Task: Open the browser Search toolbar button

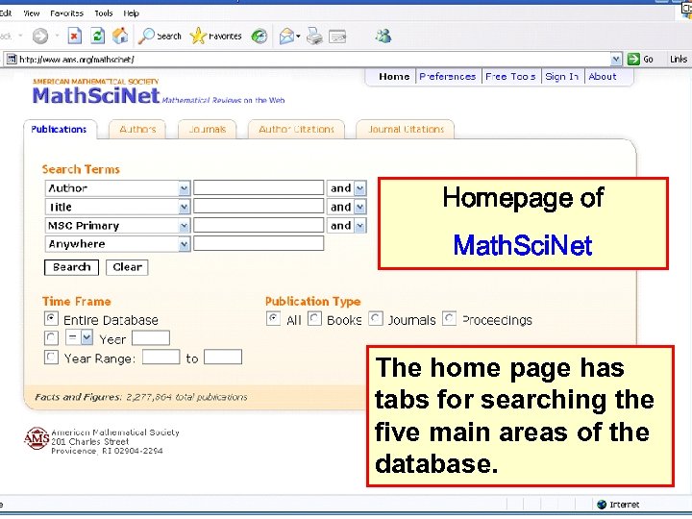Action: 160,37
